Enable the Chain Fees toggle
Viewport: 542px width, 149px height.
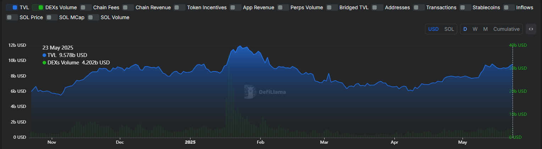(x=85, y=7)
